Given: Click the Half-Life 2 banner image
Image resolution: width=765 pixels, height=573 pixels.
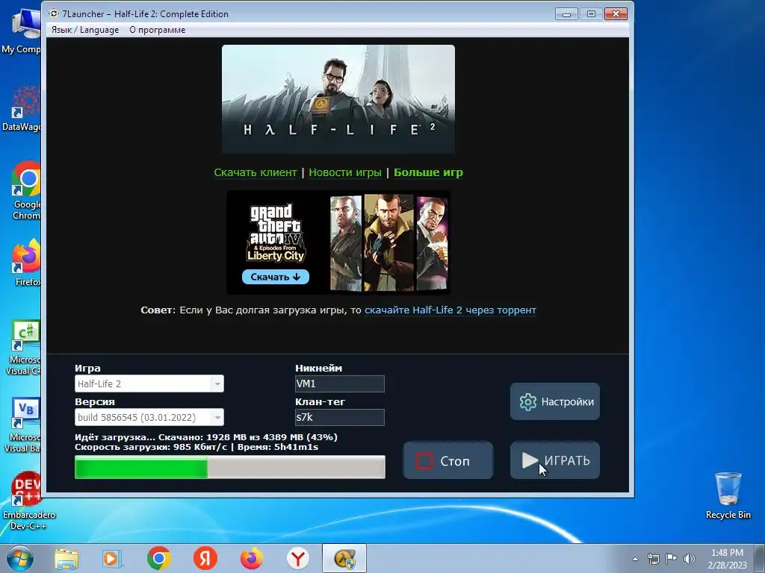Looking at the screenshot, I should point(338,99).
